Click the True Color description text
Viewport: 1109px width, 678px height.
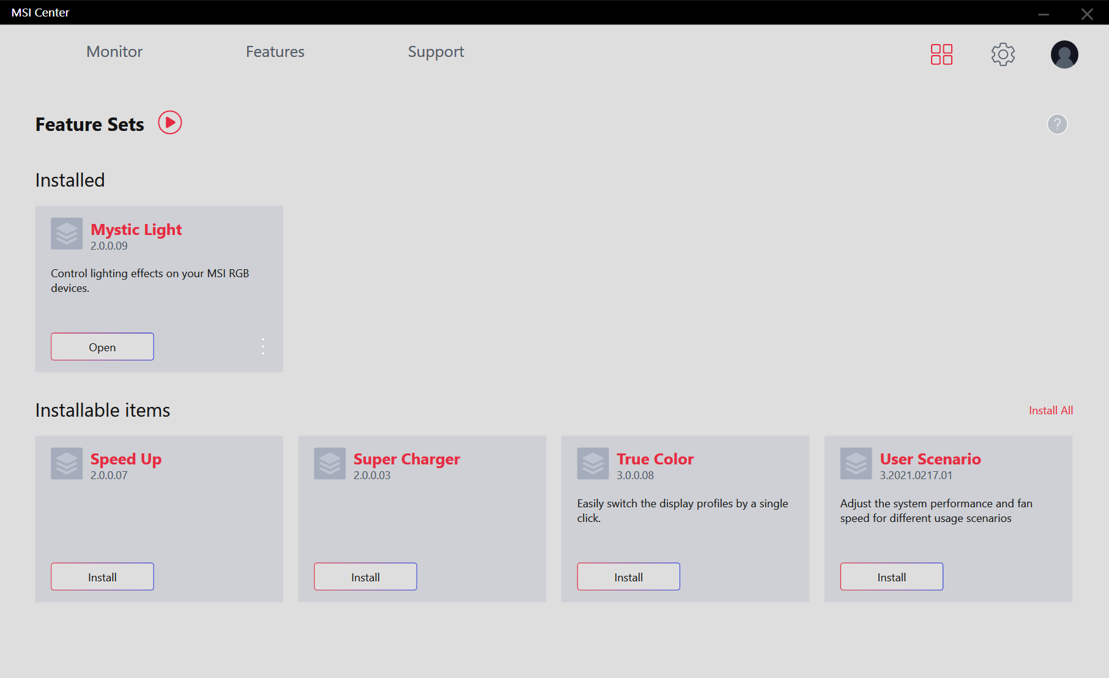tap(683, 510)
